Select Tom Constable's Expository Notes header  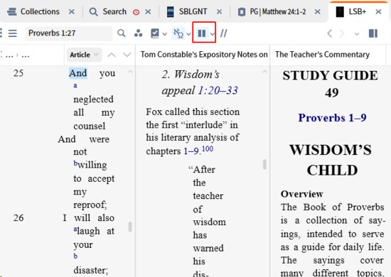(204, 55)
